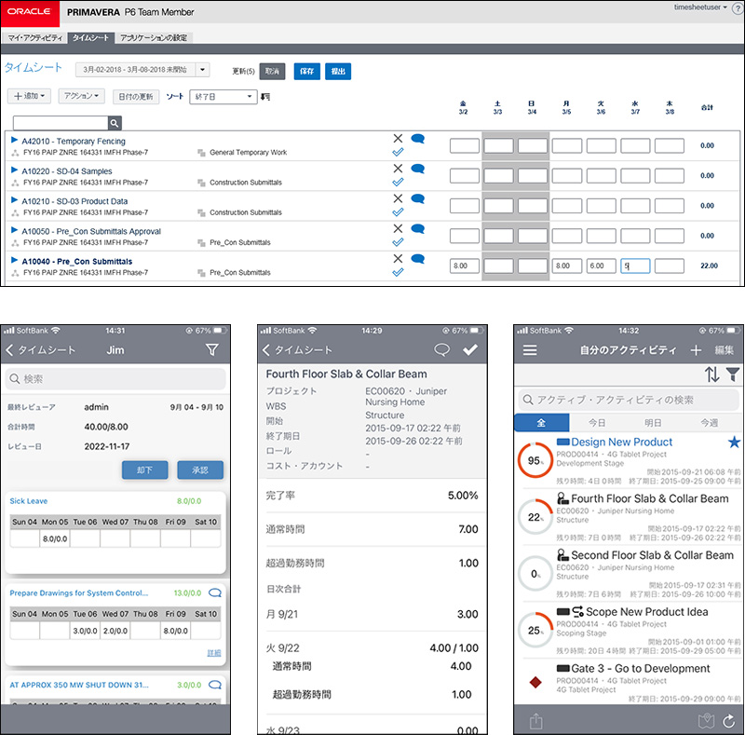Image resolution: width=745 pixels, height=735 pixels.
Task: Click the search magnifier button in timesheet
Action: coord(115,123)
